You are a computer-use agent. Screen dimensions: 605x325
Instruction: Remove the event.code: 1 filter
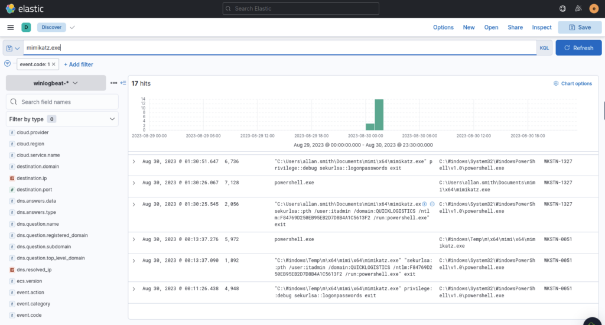click(x=54, y=64)
